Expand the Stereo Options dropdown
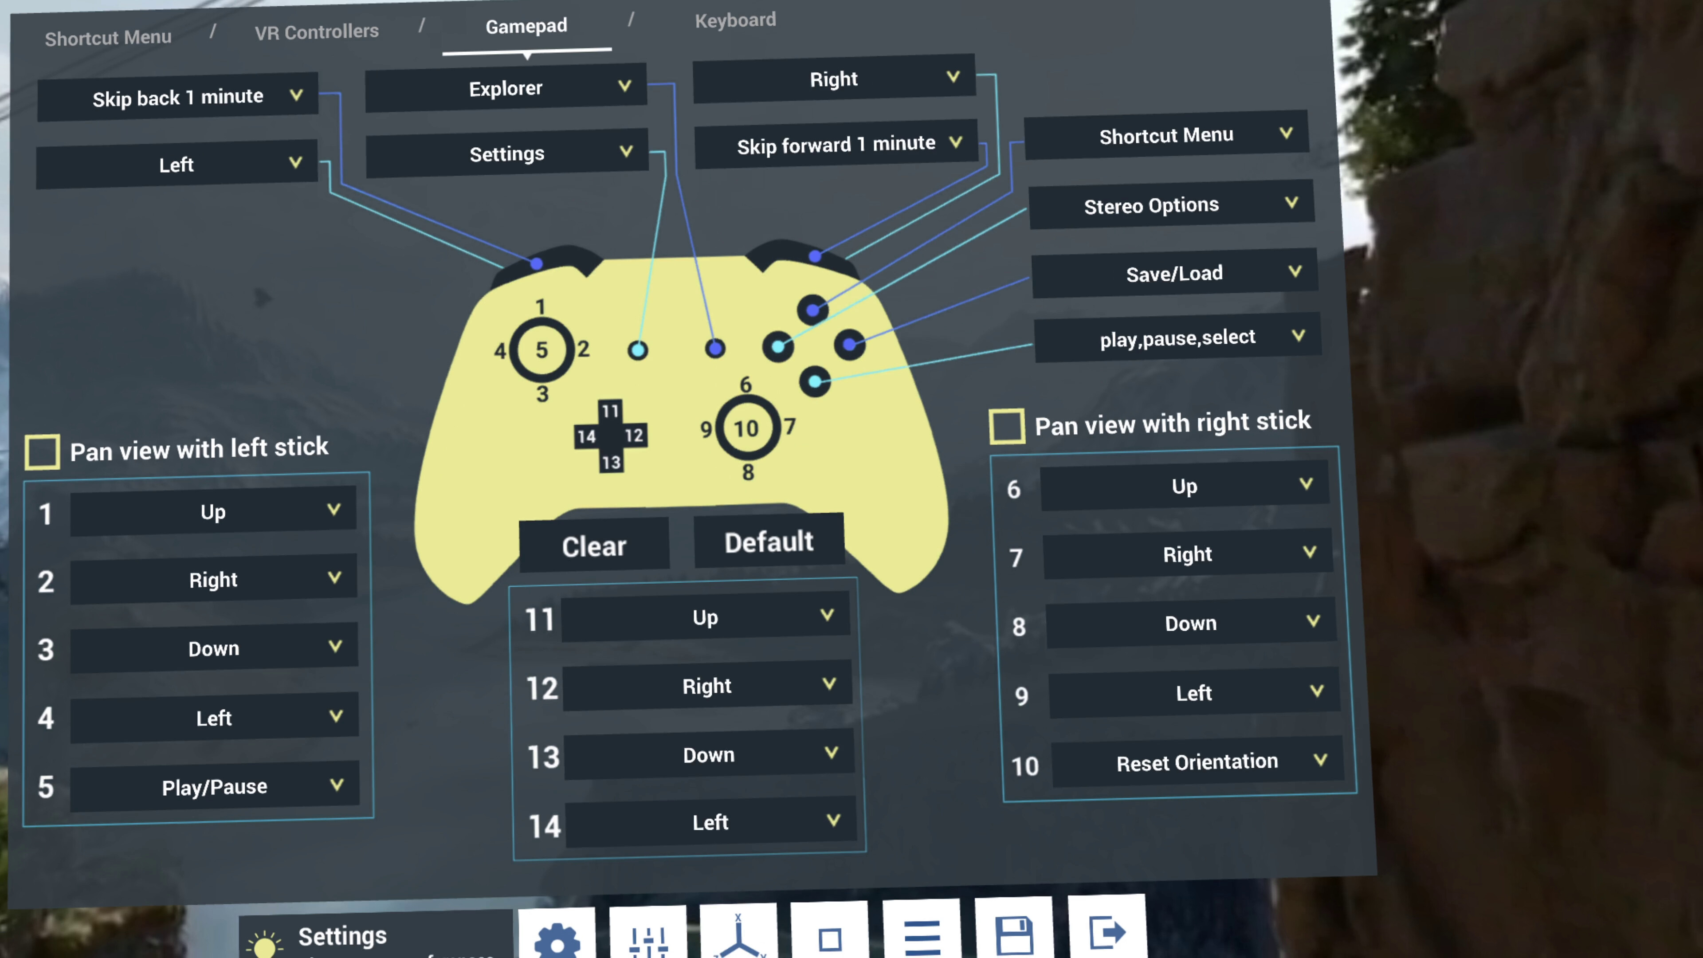The image size is (1703, 958). pos(1170,206)
